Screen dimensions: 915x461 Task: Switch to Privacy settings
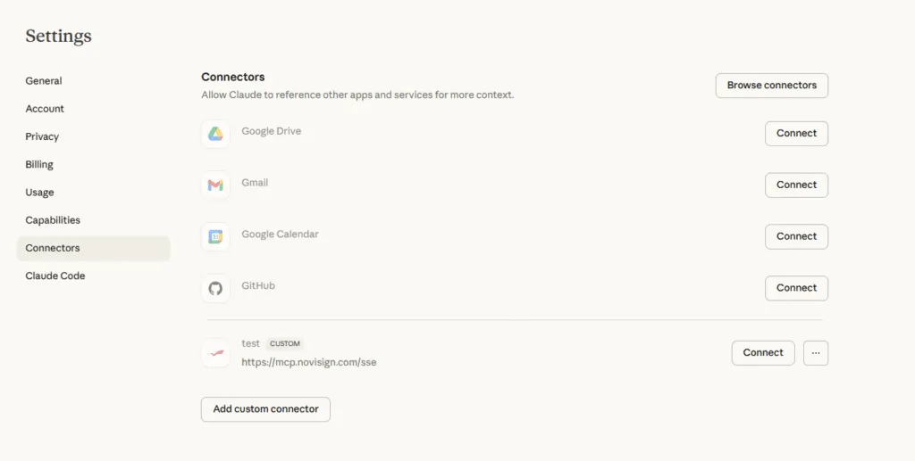(x=42, y=136)
